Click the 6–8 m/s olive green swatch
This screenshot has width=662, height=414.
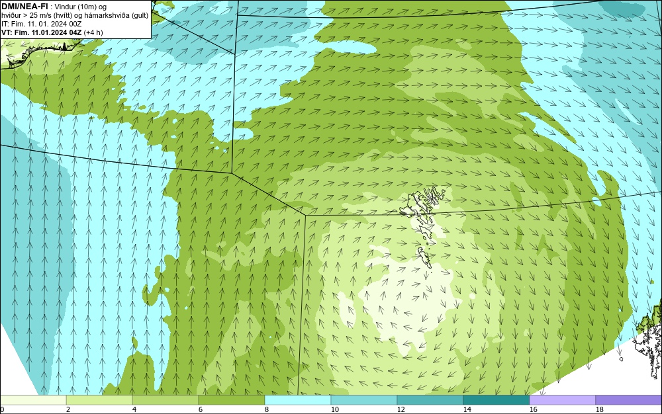pyautogui.click(x=231, y=399)
